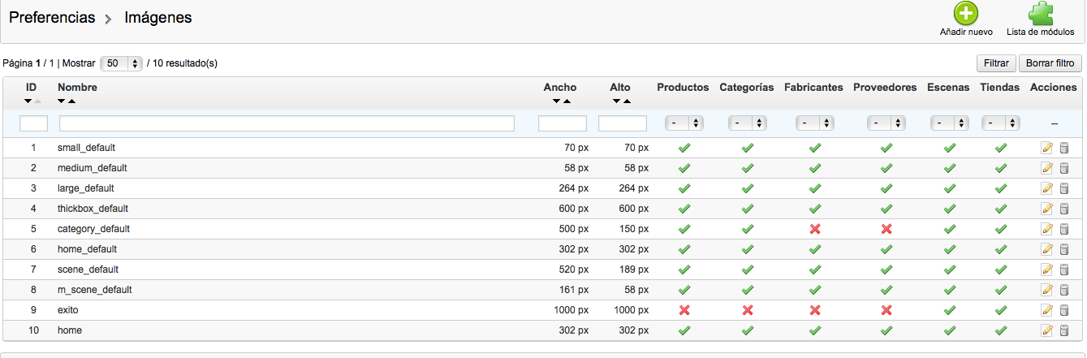The image size is (1087, 358).
Task: Expand the Escenas filter dropdown
Action: (x=949, y=123)
